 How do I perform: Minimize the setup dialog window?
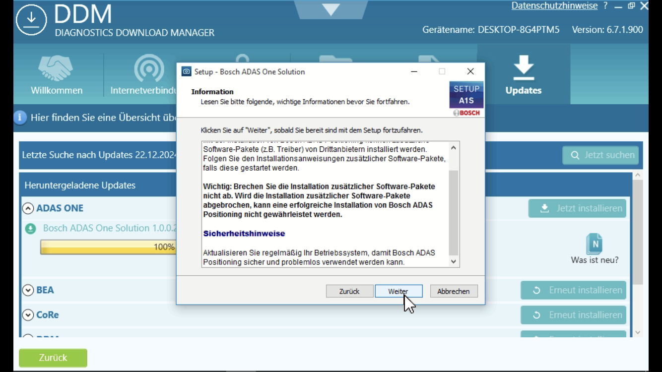coord(414,71)
